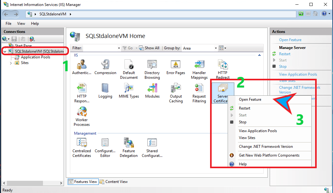Choose Get New Web Platform Components
This screenshot has width=333, height=193.
click(x=269, y=155)
